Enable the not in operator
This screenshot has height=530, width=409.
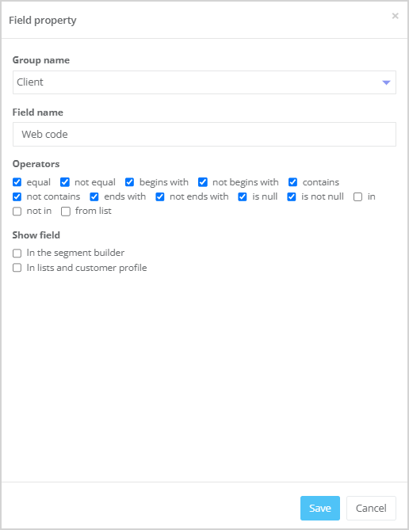(17, 212)
